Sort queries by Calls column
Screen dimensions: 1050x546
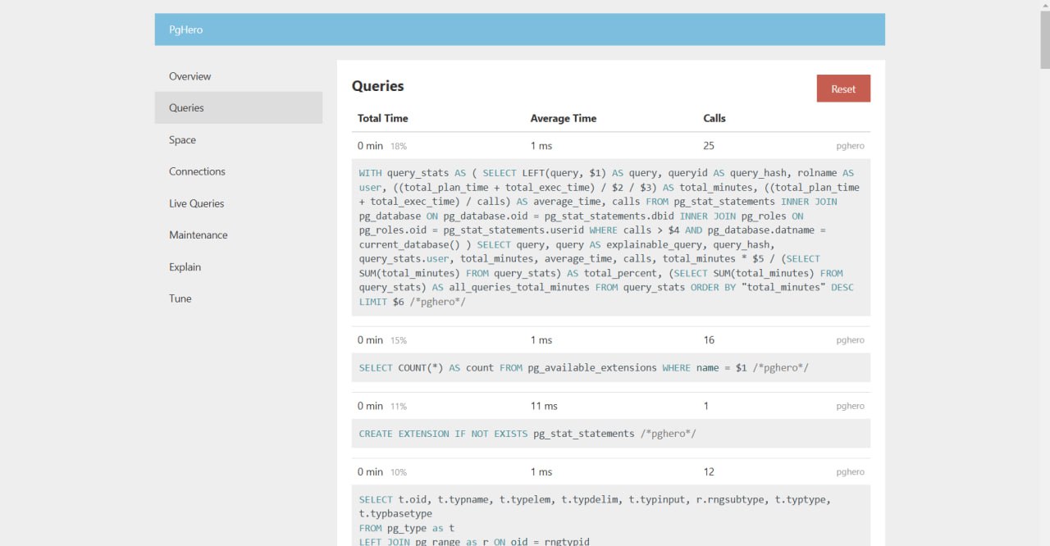pos(714,118)
